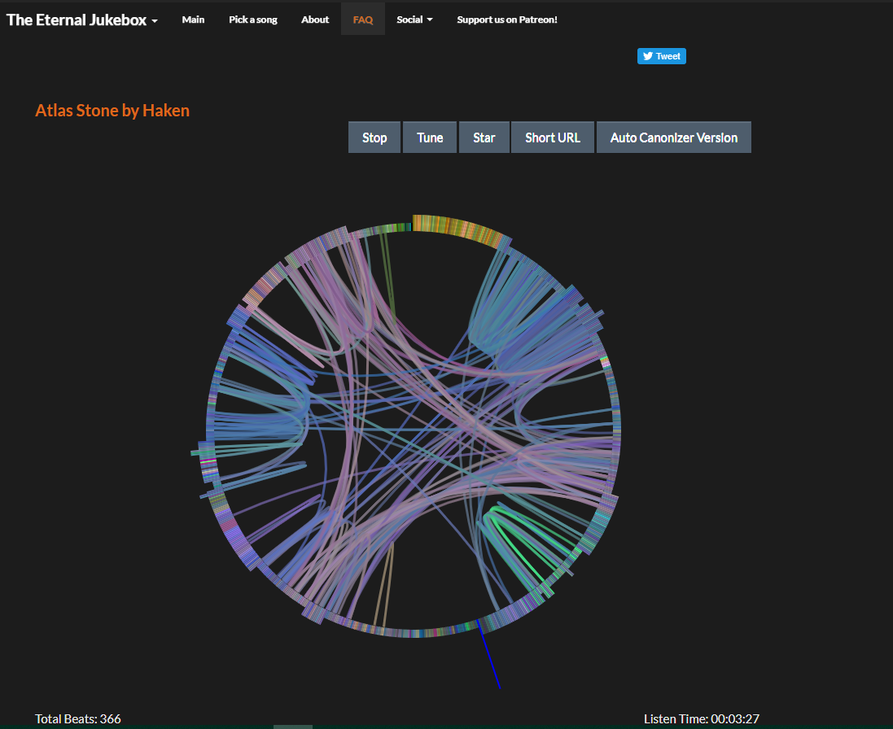Open the About page
Viewport: 893px width, 729px height.
point(315,20)
